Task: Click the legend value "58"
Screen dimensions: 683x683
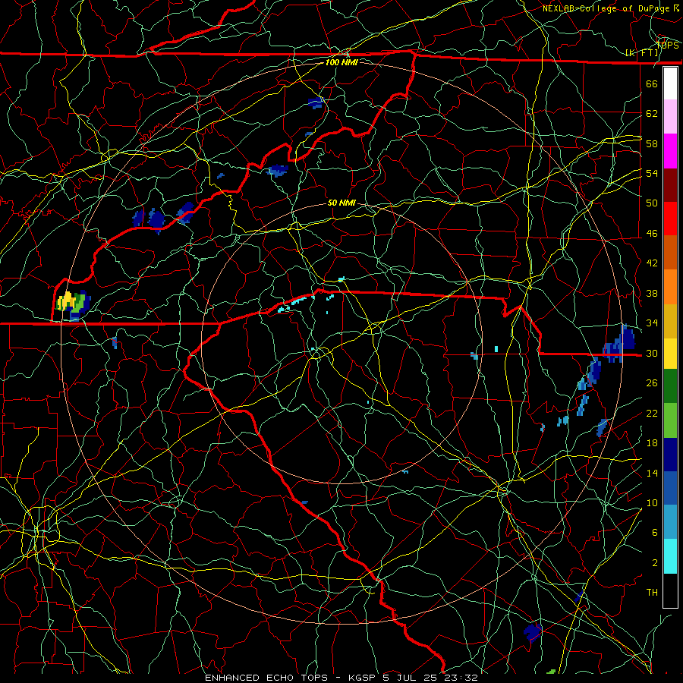Action: pos(652,143)
